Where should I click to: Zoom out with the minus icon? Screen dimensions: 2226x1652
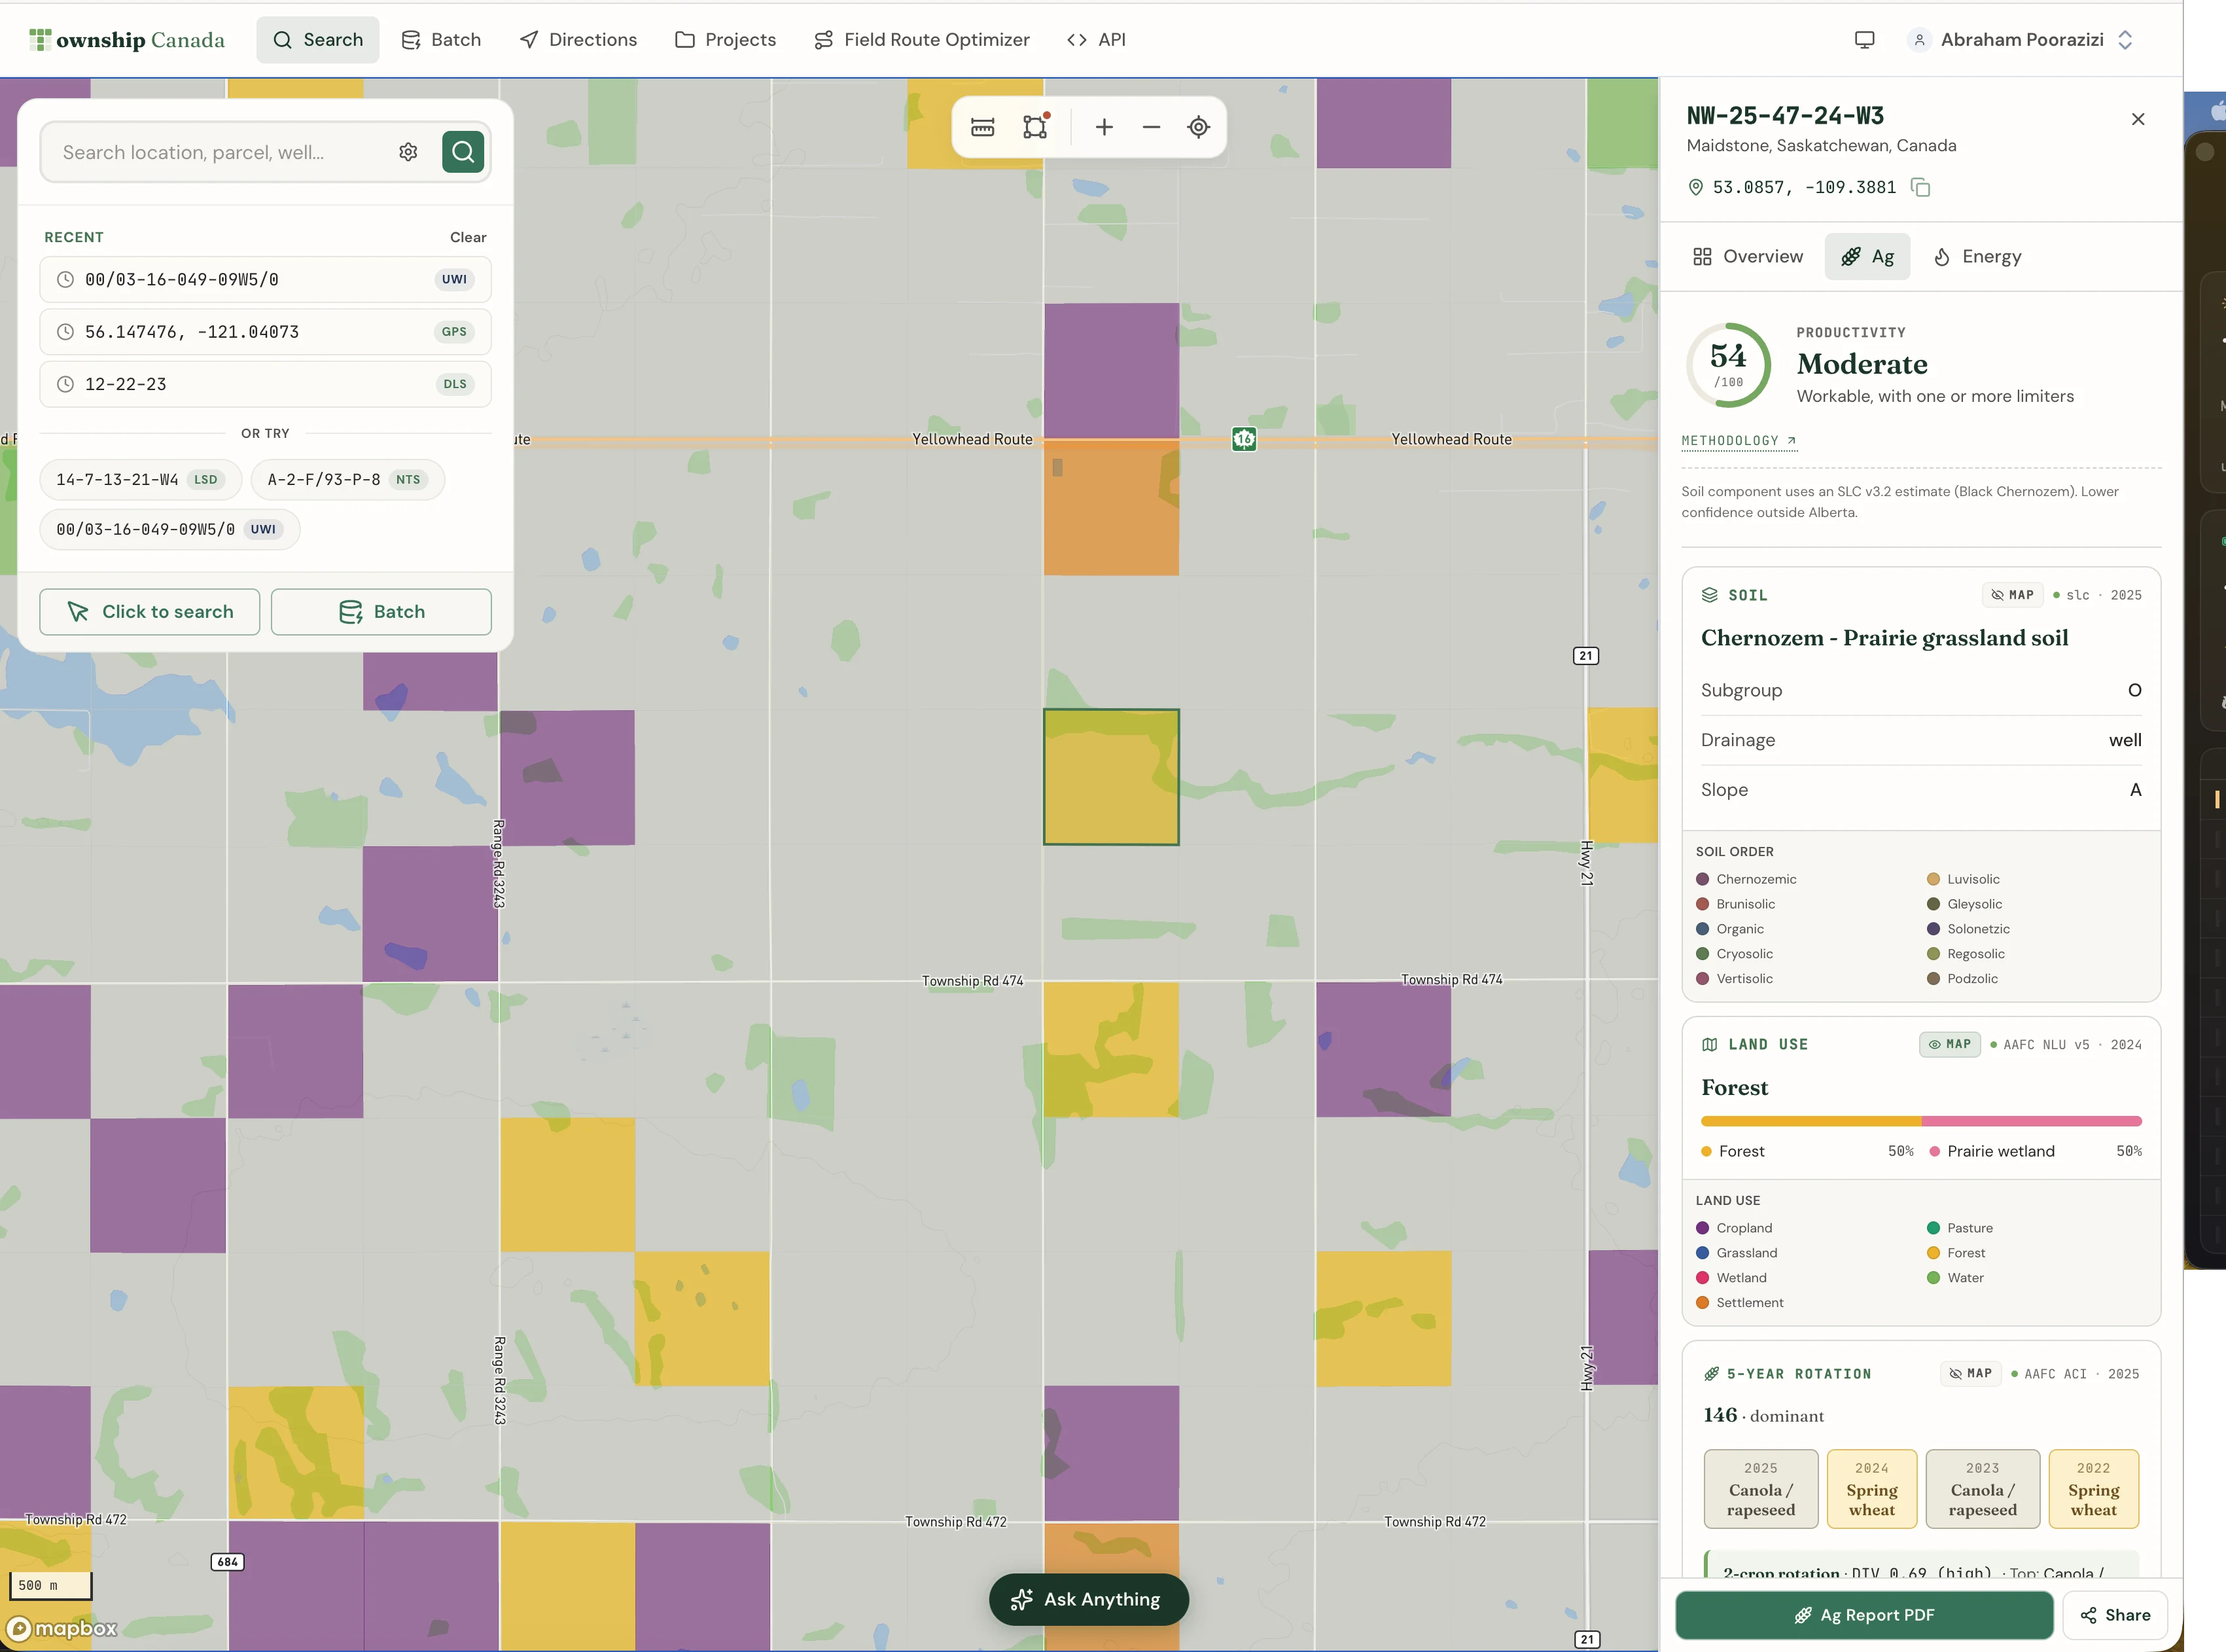[x=1152, y=127]
